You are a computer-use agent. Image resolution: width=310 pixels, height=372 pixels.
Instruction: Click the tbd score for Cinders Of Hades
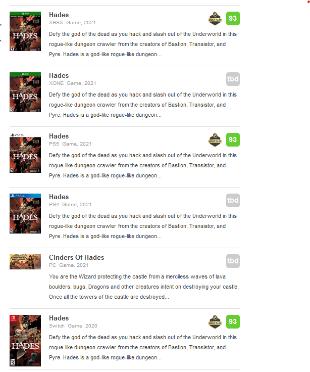tap(233, 261)
